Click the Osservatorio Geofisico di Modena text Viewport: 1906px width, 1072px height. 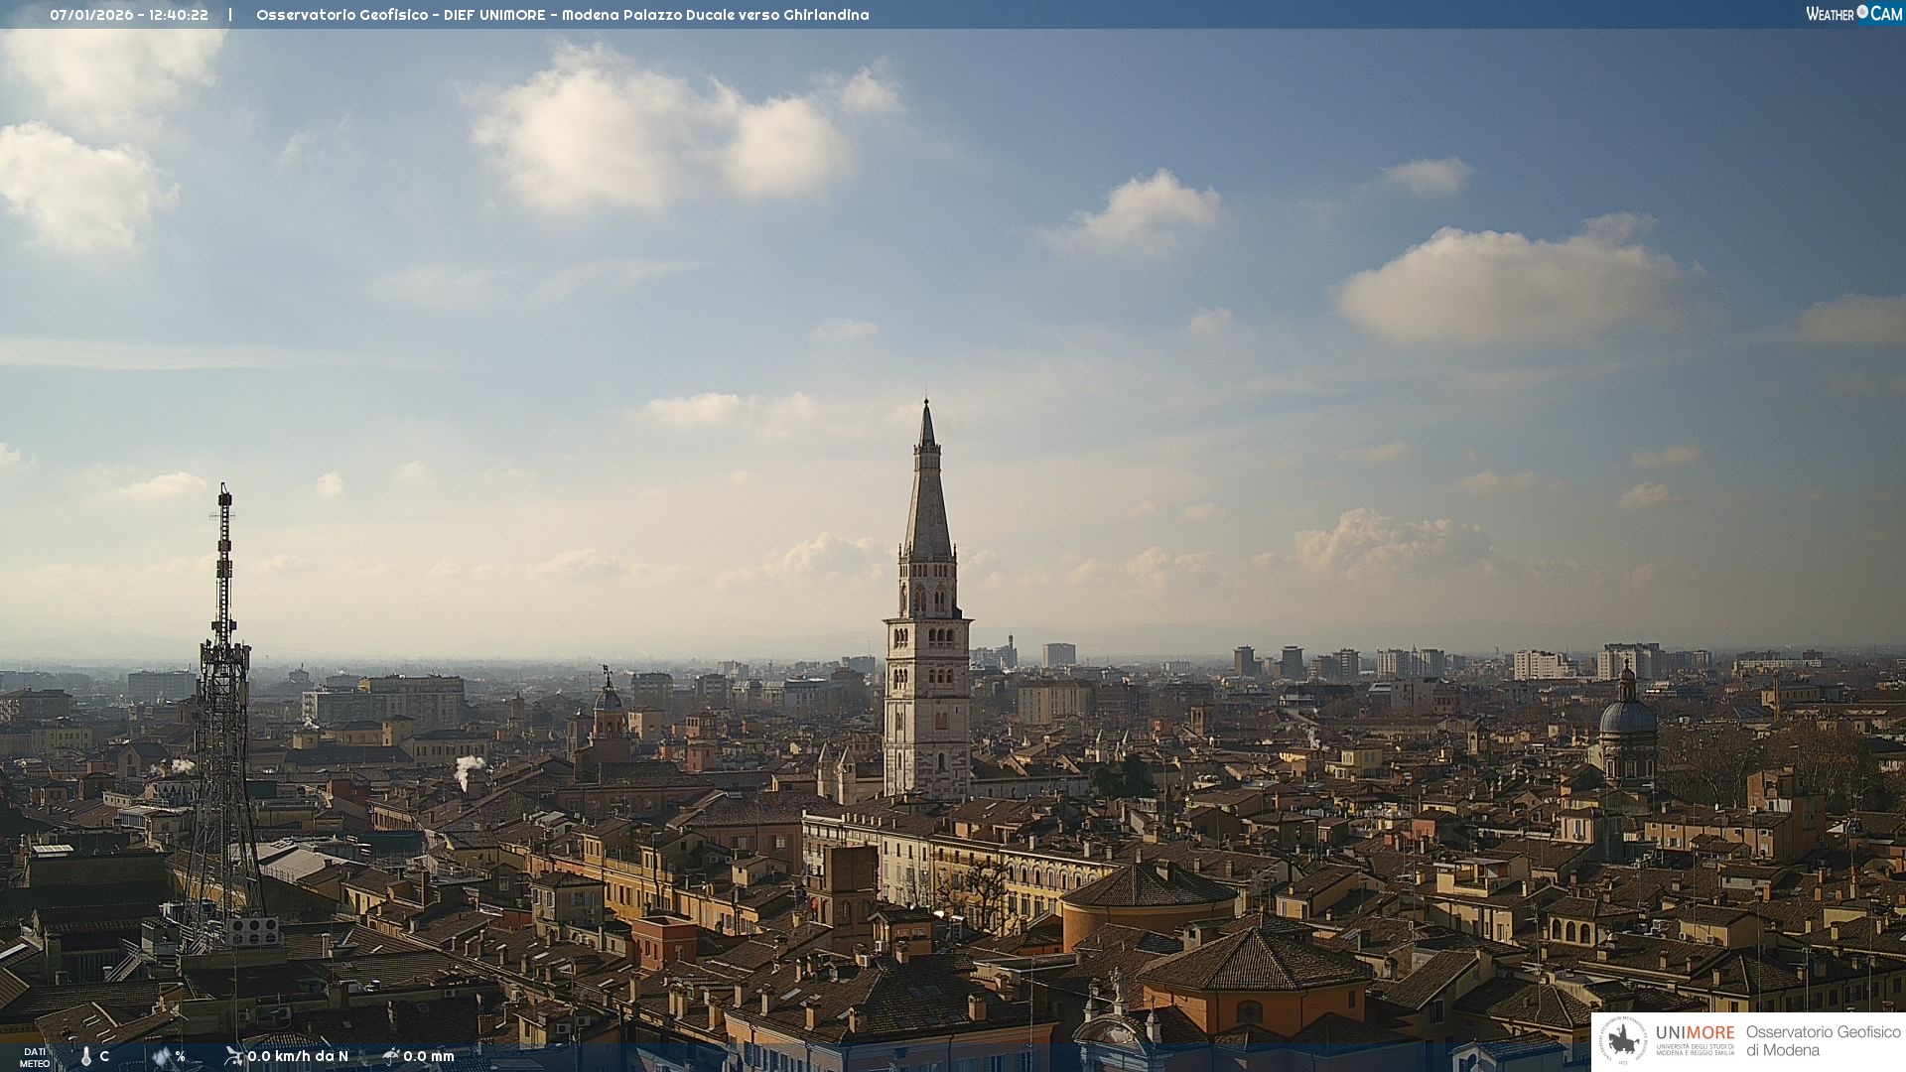(1823, 1041)
